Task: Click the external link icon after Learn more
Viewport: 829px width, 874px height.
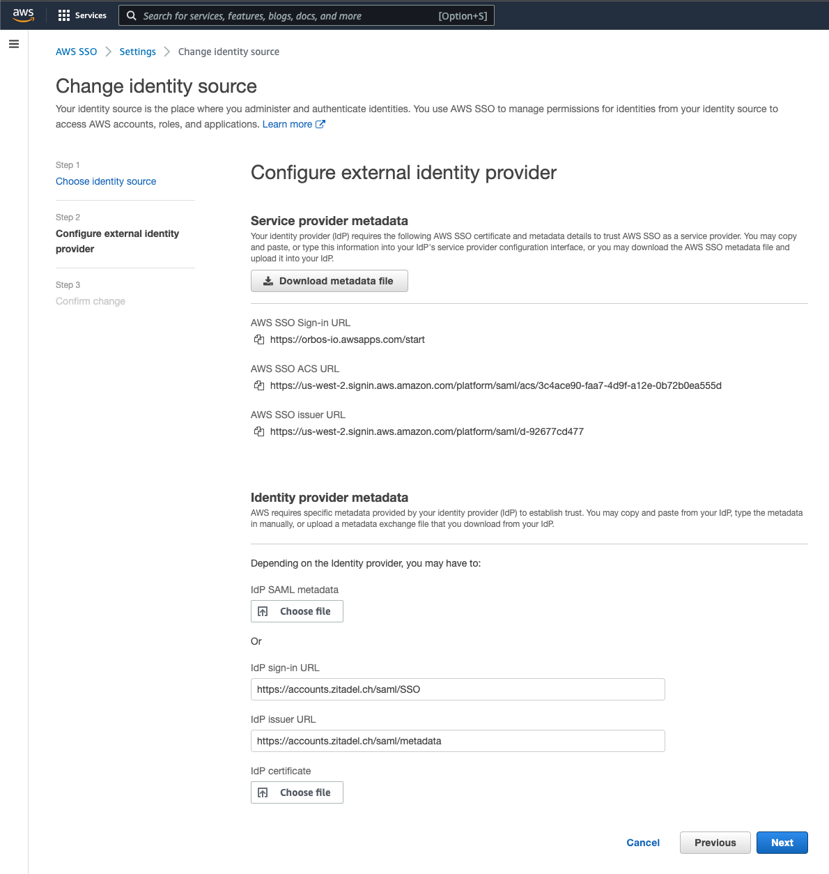Action: [x=320, y=123]
